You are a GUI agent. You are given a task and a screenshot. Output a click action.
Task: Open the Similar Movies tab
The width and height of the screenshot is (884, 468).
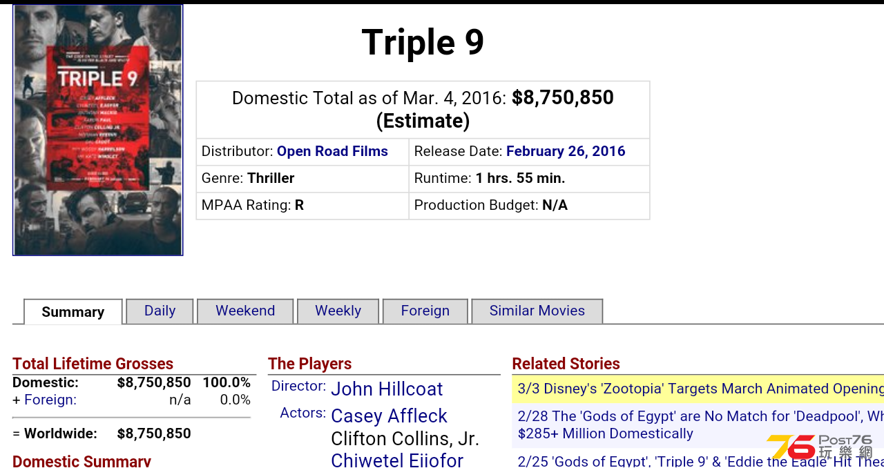[537, 311]
